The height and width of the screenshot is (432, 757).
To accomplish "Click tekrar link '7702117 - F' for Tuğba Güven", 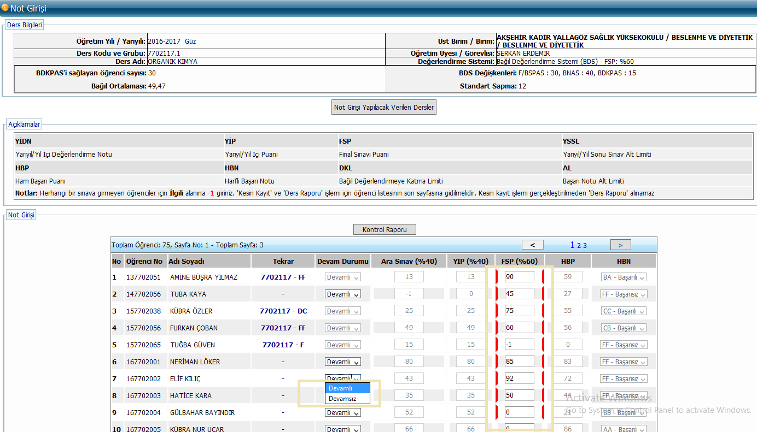I will [x=283, y=345].
